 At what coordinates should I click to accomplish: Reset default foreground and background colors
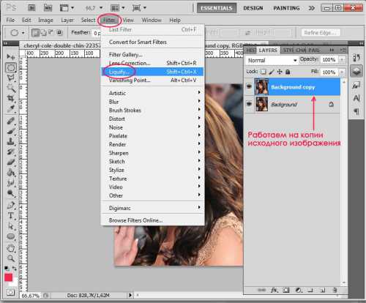pos(7,269)
